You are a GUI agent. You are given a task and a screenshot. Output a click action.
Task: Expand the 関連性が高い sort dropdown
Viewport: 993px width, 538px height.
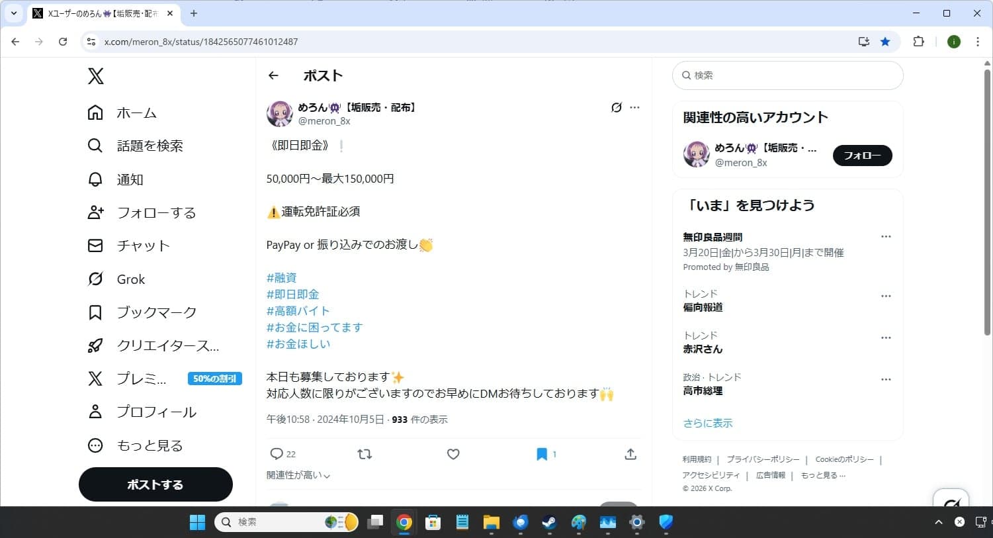298,475
